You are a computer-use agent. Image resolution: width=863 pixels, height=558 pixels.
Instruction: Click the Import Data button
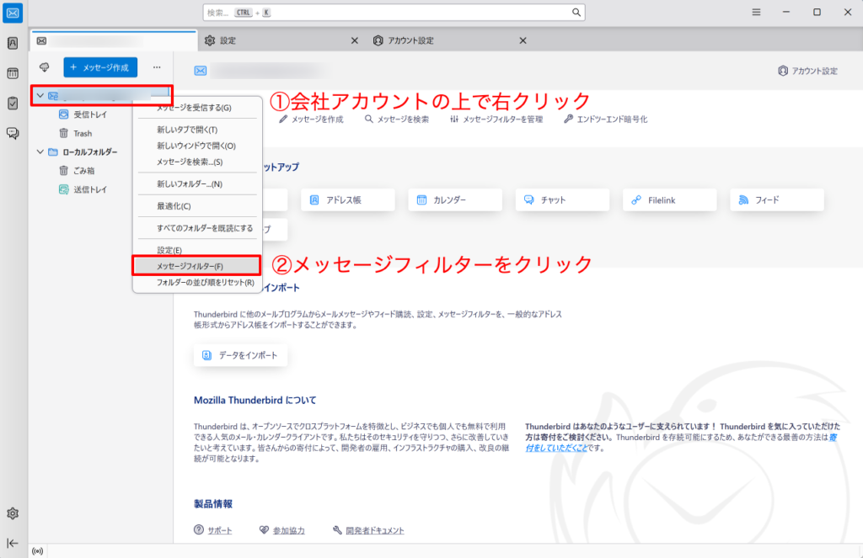(241, 356)
